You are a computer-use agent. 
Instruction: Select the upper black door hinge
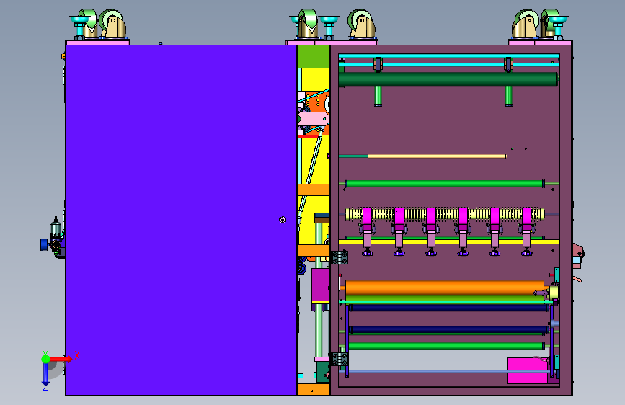click(340, 257)
